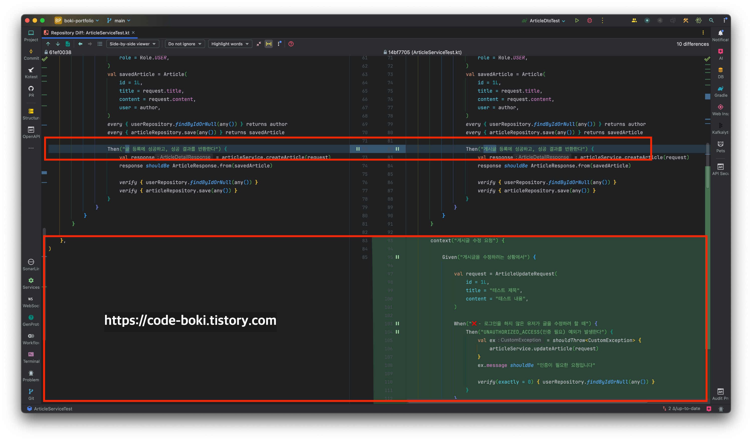Jump to next difference arrow
The height and width of the screenshot is (441, 752).
pos(58,44)
